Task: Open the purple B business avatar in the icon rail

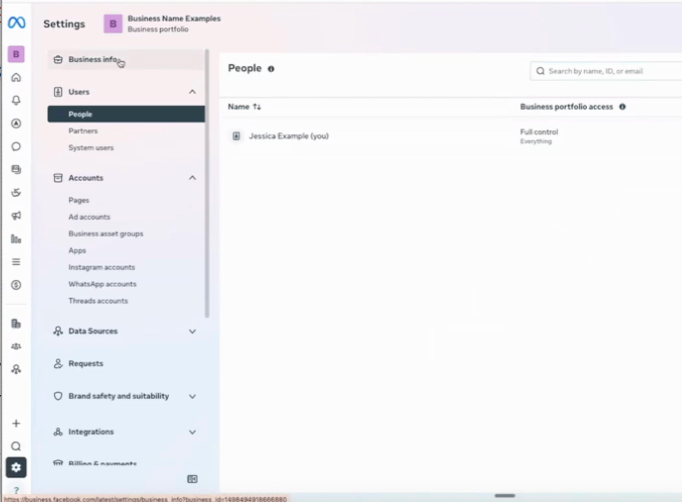Action: [16, 54]
